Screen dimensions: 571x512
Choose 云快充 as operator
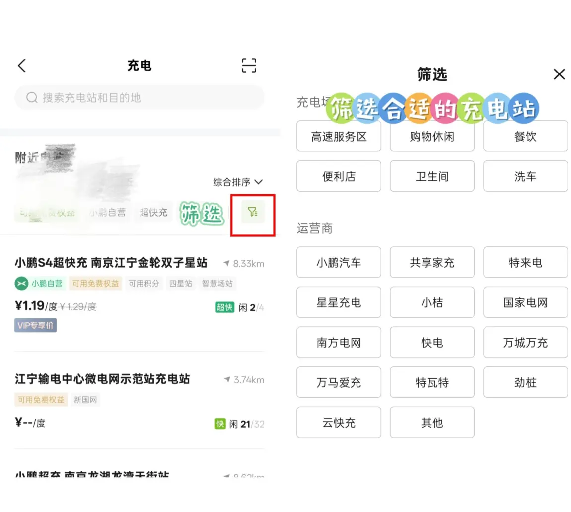[339, 423]
